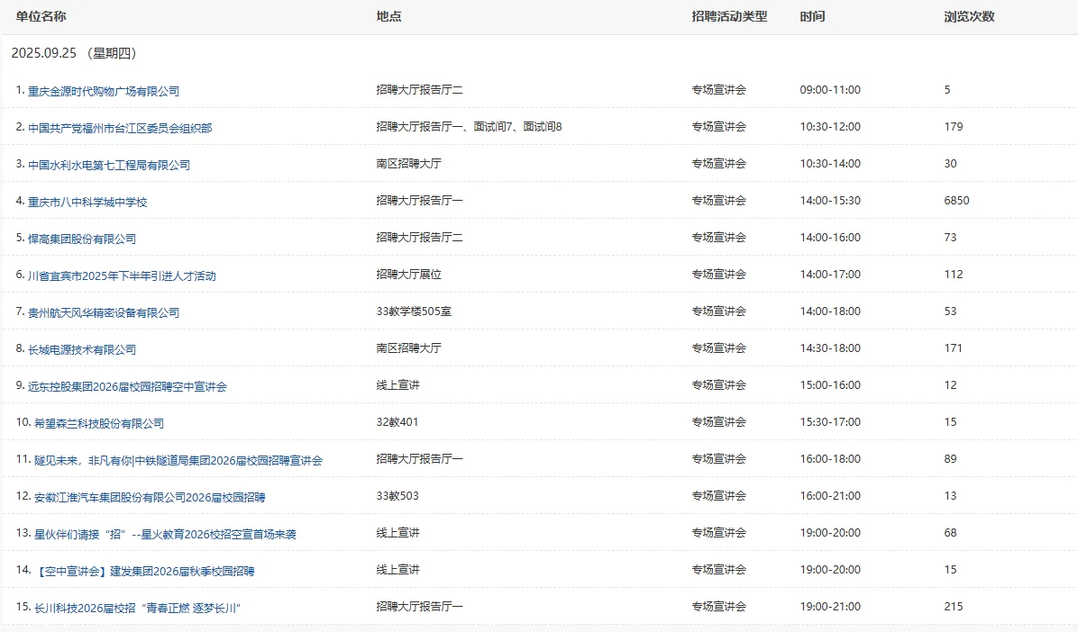Click time 14:00-15:30
This screenshot has height=632, width=1078.
[830, 202]
